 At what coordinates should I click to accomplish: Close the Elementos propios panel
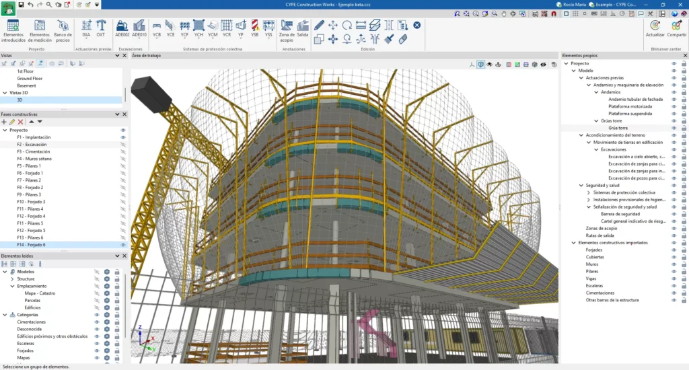click(x=684, y=56)
